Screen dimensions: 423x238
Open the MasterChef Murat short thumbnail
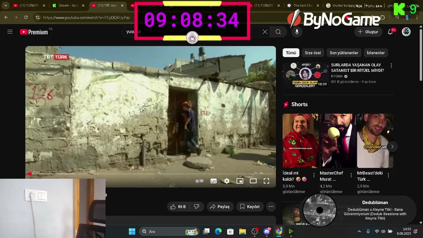(x=338, y=141)
